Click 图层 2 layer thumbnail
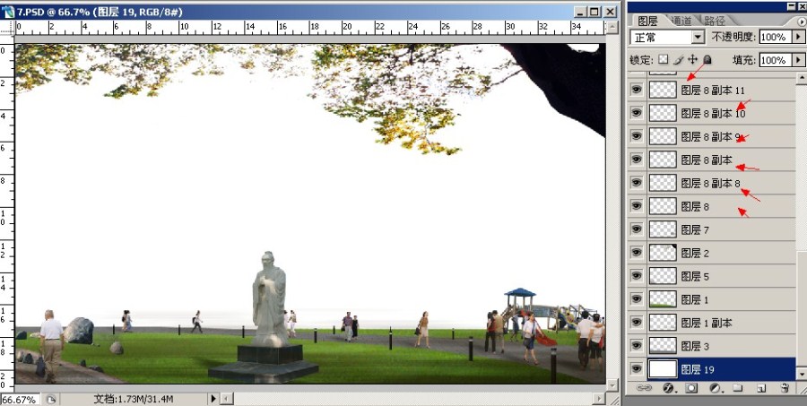807x406 pixels. pos(663,253)
